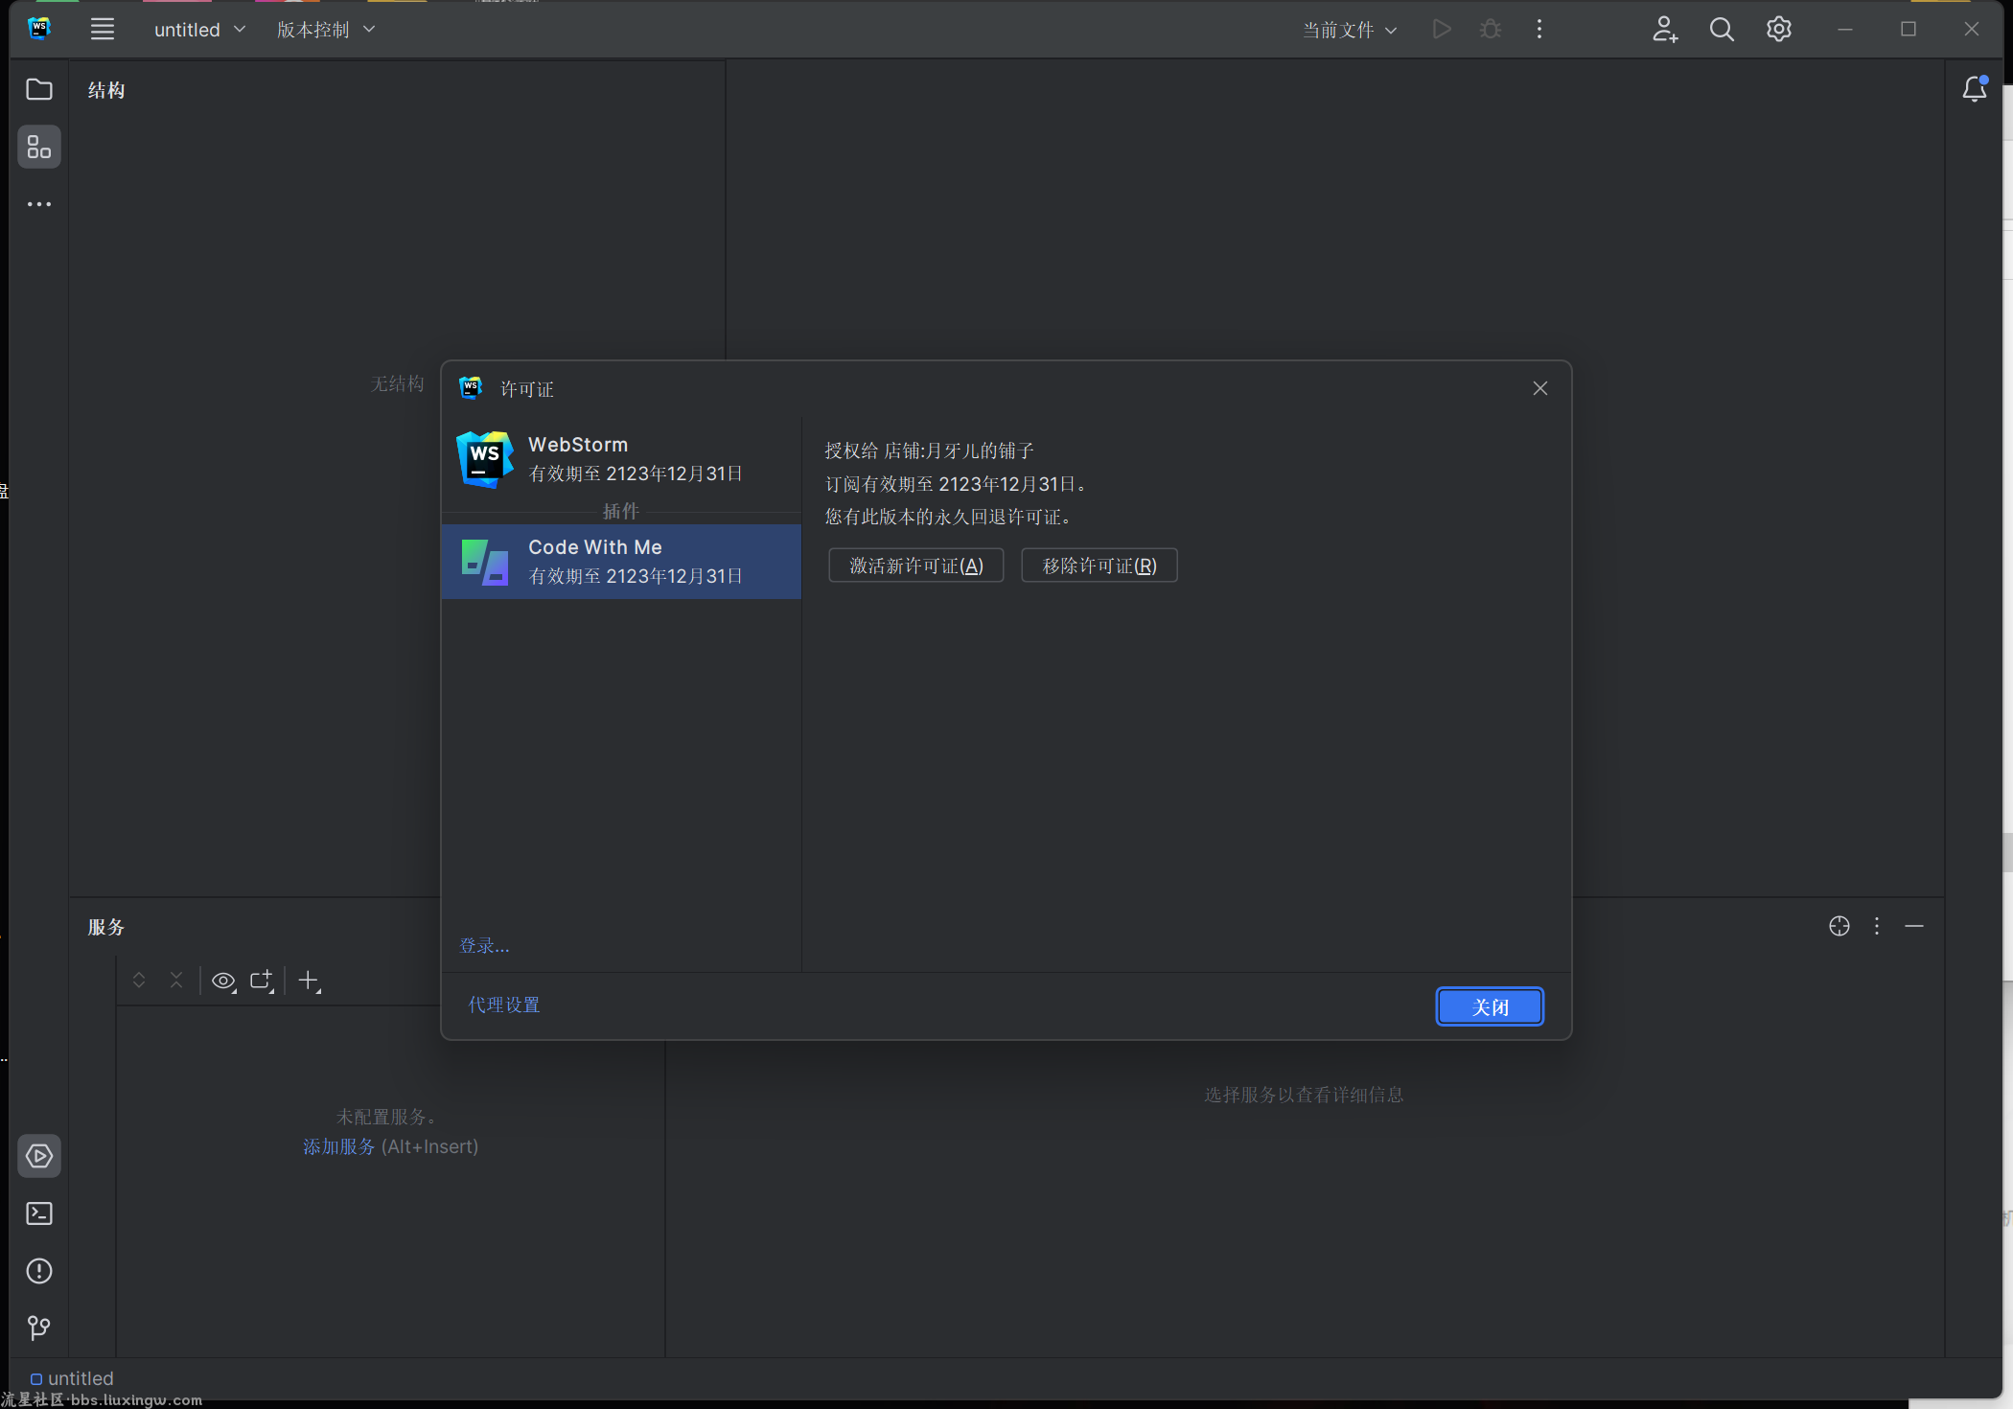
Task: Expand the 版本控制 dropdown
Action: (326, 30)
